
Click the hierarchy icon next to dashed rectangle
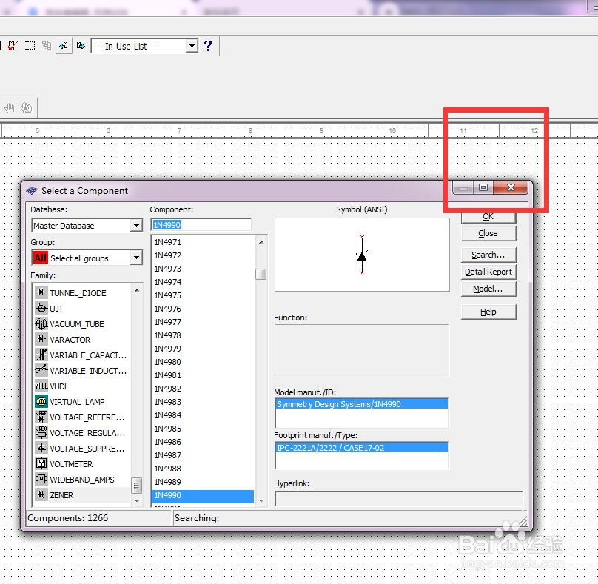47,46
